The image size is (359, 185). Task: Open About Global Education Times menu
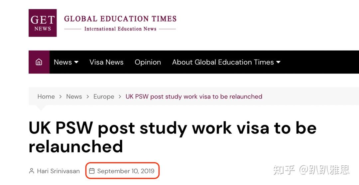point(223,62)
